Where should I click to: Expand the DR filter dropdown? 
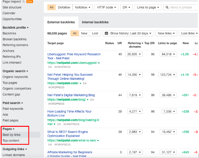click(126, 7)
